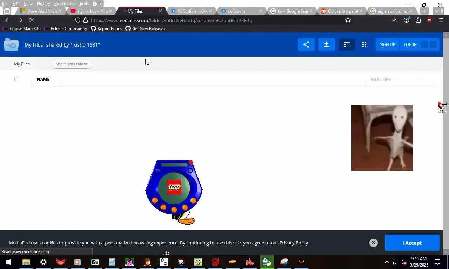Click SIGN UP button
This screenshot has height=269, width=449.
[387, 44]
